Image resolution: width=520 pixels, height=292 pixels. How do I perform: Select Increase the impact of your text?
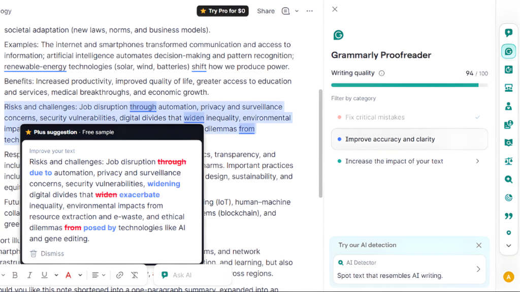coord(409,161)
